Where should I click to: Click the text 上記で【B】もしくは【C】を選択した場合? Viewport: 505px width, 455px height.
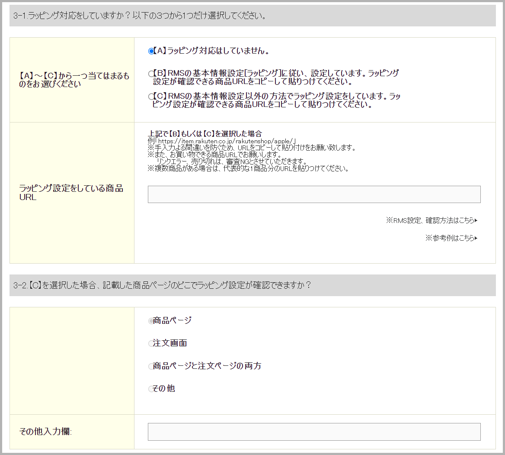click(205, 134)
